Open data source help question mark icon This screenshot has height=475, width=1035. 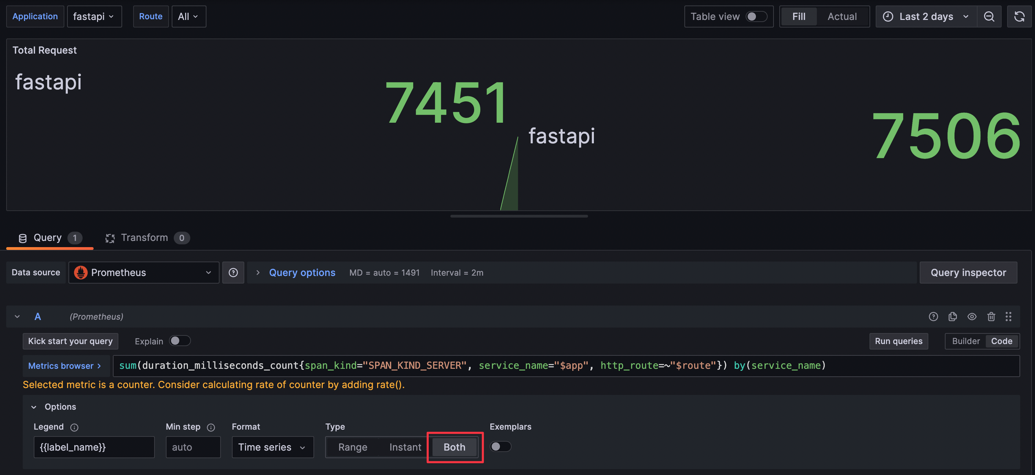pos(233,273)
